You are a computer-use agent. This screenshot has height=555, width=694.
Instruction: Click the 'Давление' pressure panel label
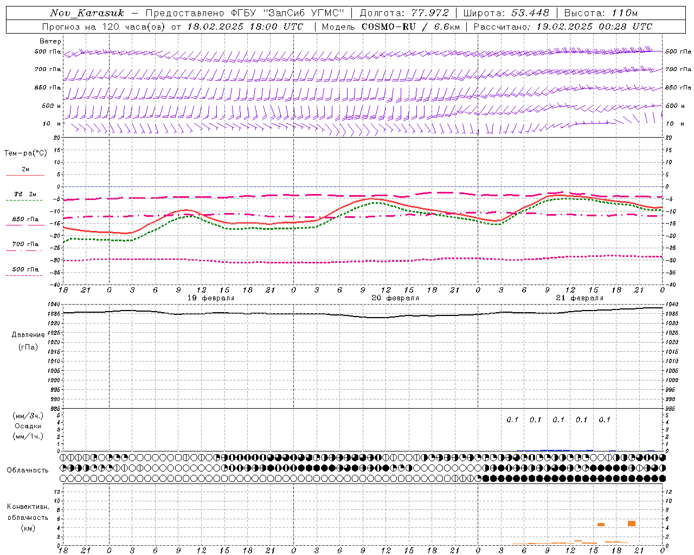click(x=28, y=335)
